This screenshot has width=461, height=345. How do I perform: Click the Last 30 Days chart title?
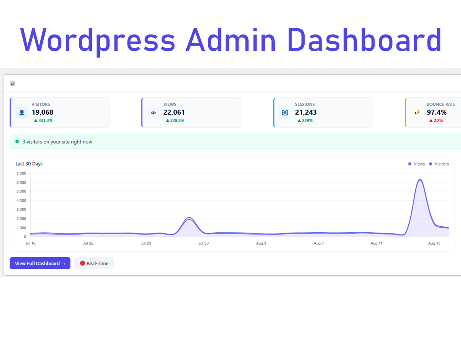tap(29, 164)
